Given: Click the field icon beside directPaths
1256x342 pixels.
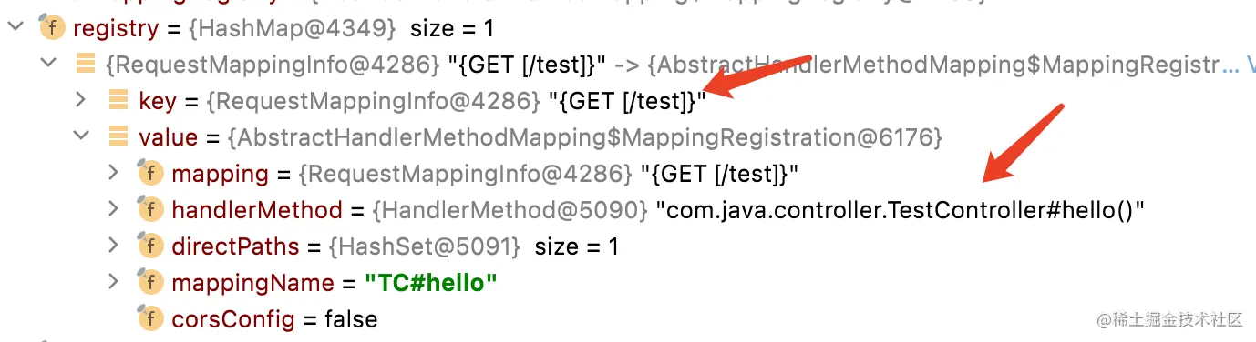Looking at the screenshot, I should point(150,246).
